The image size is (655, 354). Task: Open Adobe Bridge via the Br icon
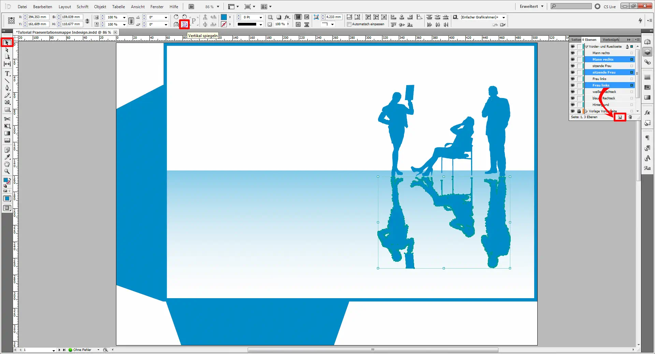pos(191,6)
